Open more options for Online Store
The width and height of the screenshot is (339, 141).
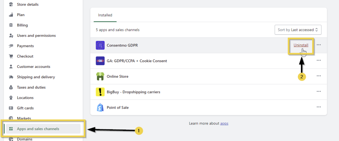point(319,76)
